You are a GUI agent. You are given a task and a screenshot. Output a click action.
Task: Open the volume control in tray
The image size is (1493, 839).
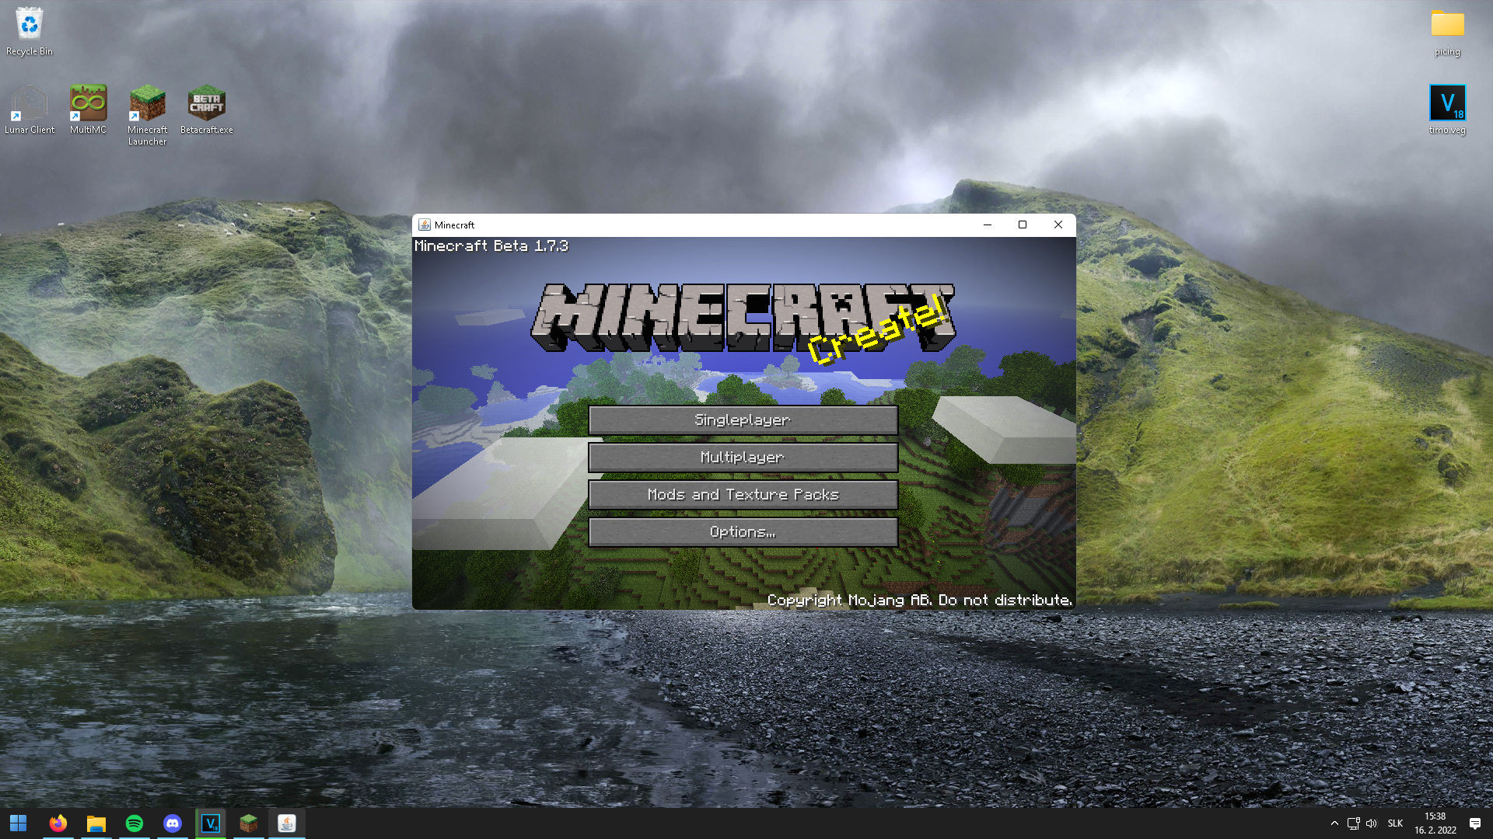click(1371, 823)
